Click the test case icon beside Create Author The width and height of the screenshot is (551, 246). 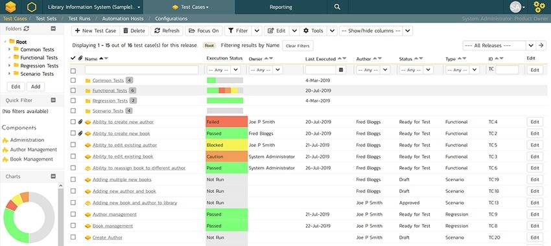click(88, 238)
